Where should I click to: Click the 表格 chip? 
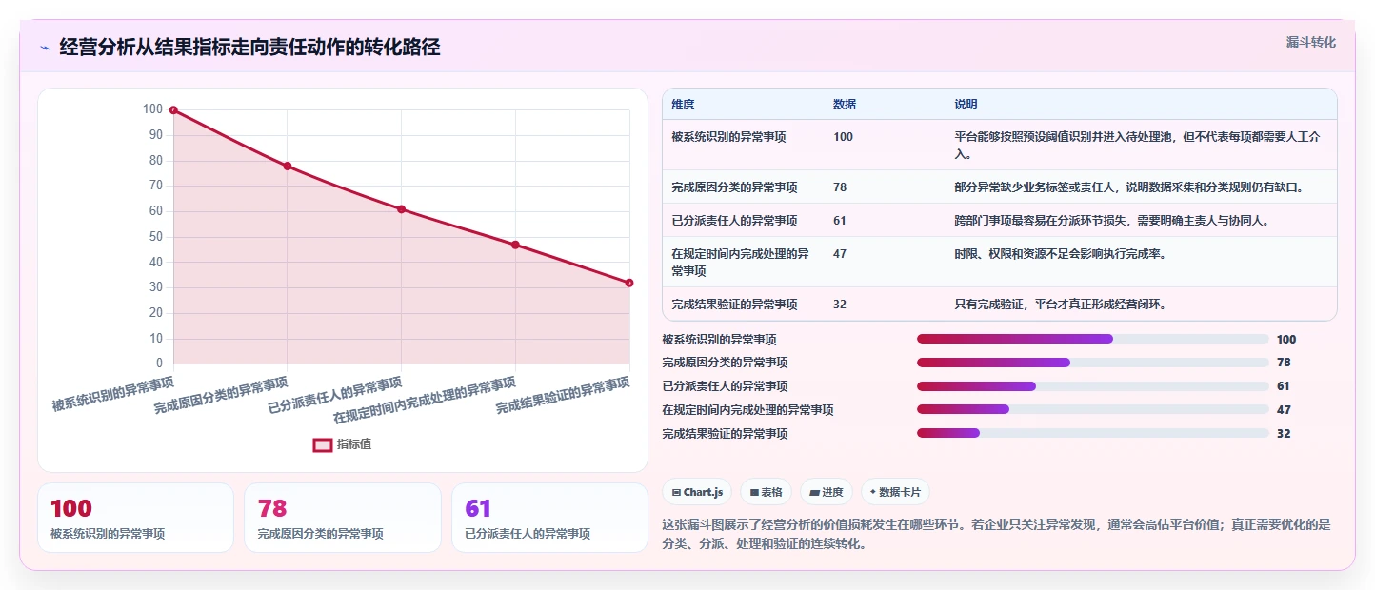click(x=767, y=492)
